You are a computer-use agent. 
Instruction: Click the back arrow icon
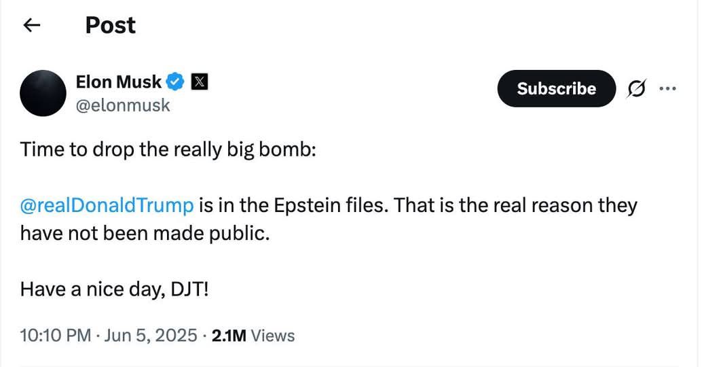[x=31, y=26]
